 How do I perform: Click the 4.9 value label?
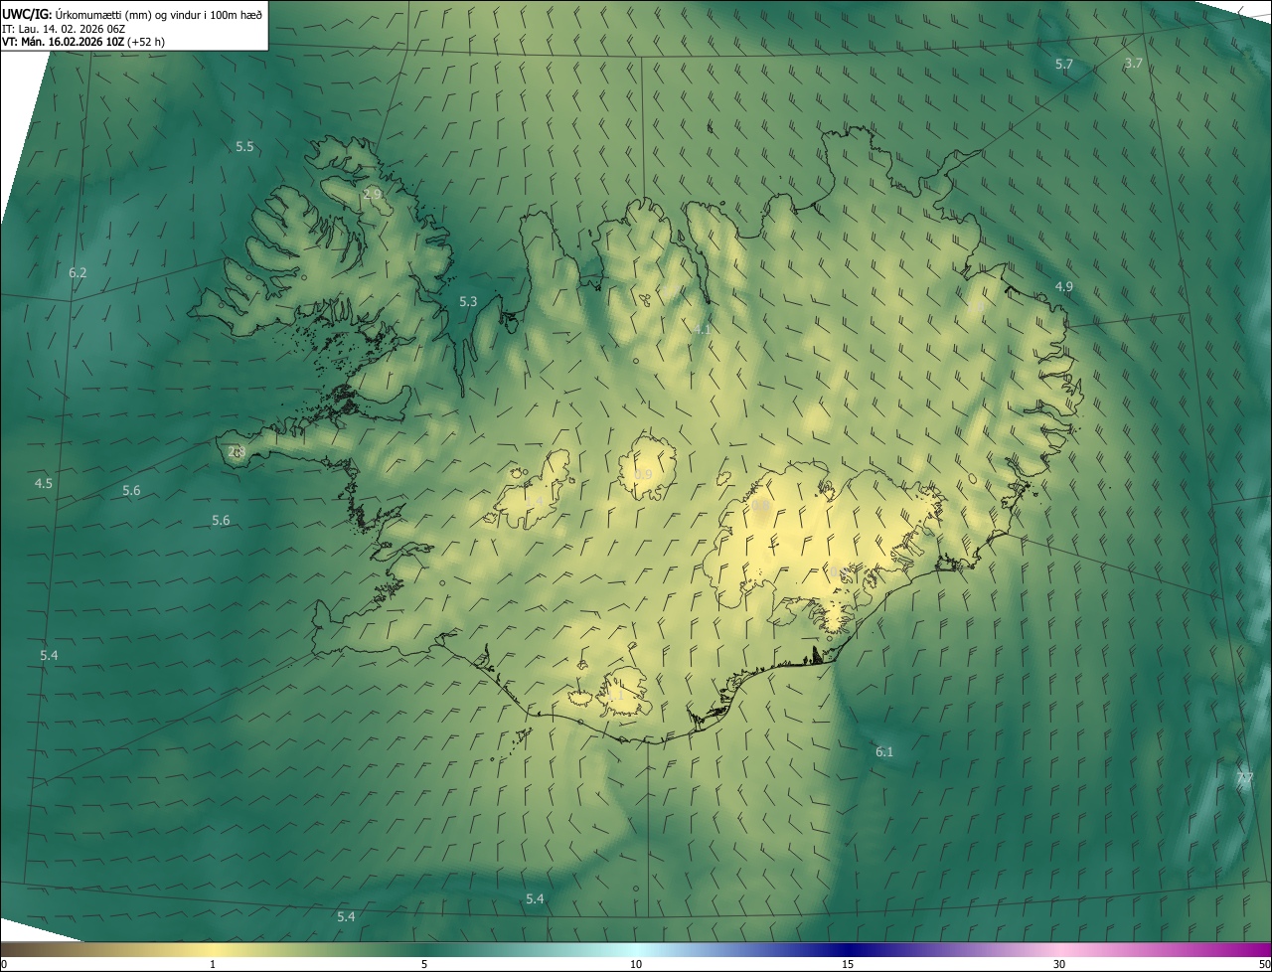[x=1063, y=286]
